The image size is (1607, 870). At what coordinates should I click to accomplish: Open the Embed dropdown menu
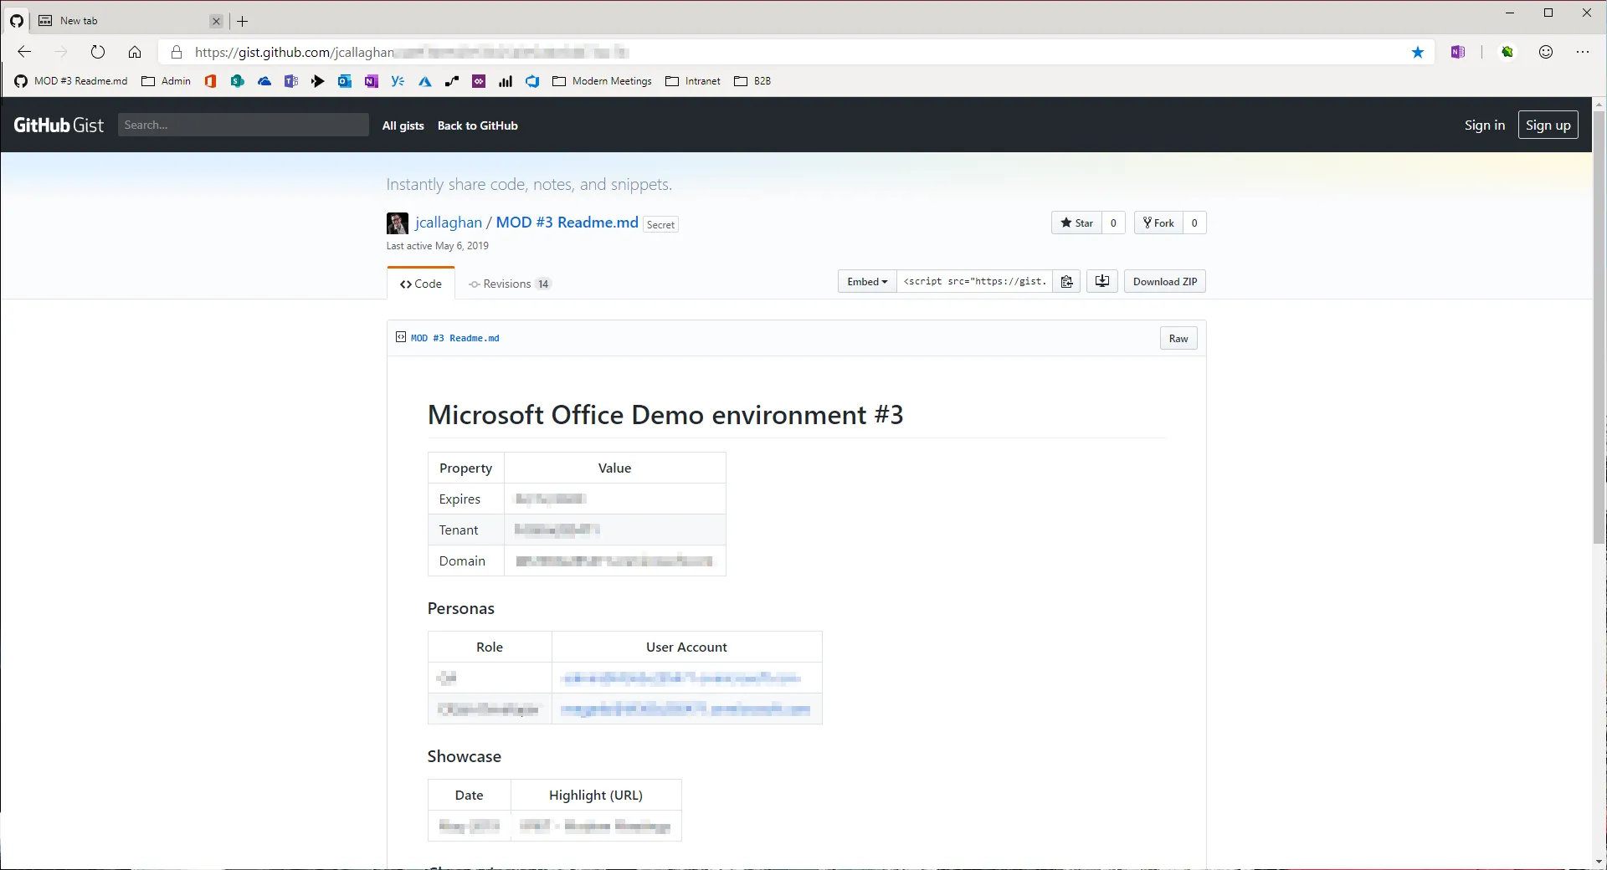pyautogui.click(x=867, y=282)
